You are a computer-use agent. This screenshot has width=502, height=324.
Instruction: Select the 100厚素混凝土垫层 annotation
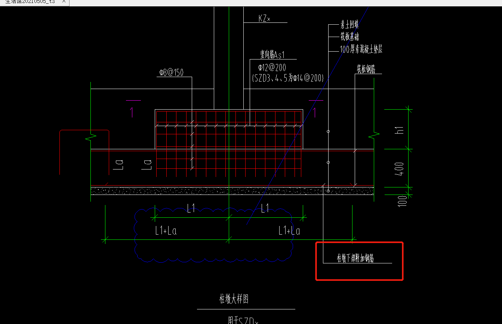click(361, 49)
